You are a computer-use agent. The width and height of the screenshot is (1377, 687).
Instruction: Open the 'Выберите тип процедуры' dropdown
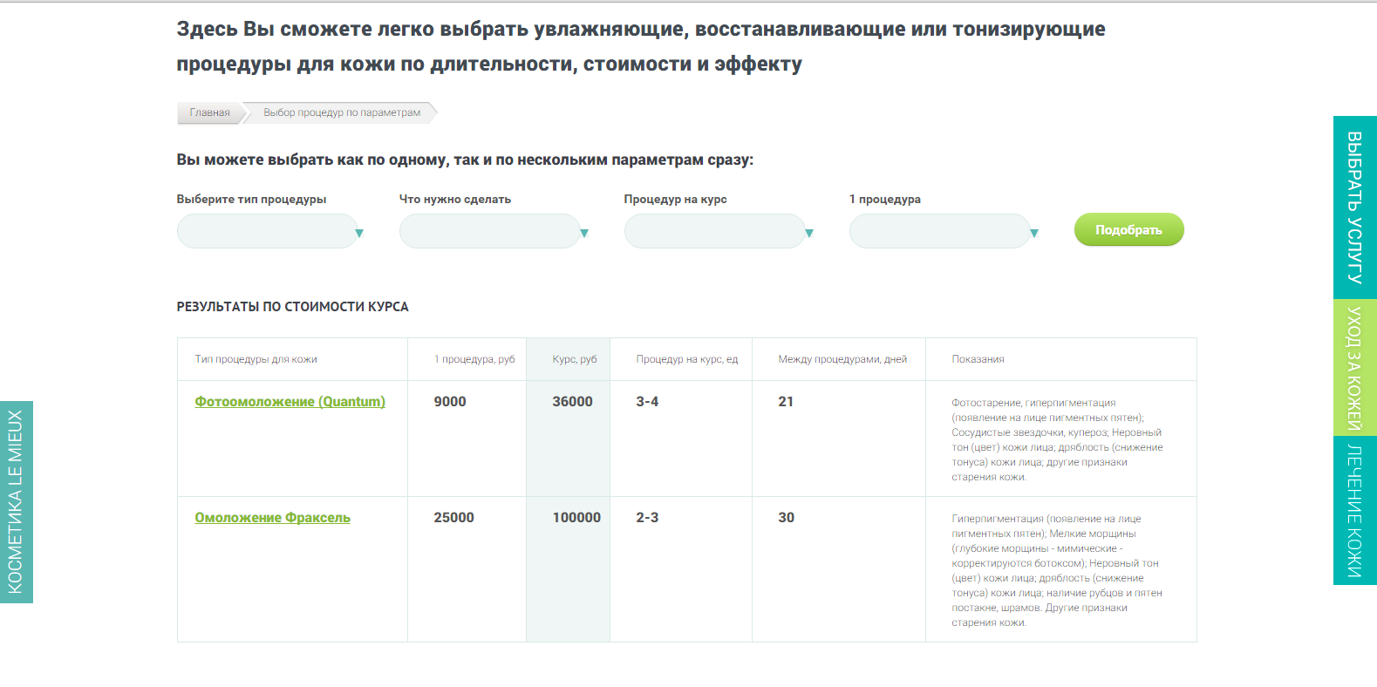(270, 231)
